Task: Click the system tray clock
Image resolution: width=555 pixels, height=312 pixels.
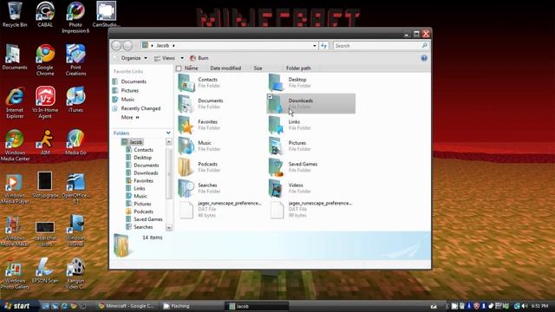Action: coord(540,306)
